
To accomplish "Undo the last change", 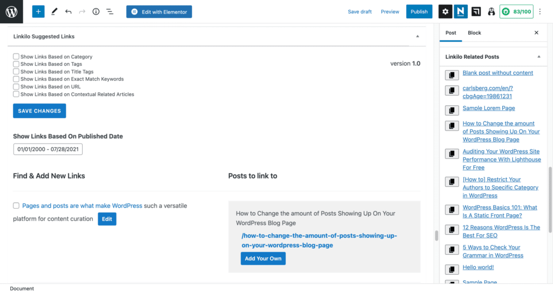I will (69, 12).
